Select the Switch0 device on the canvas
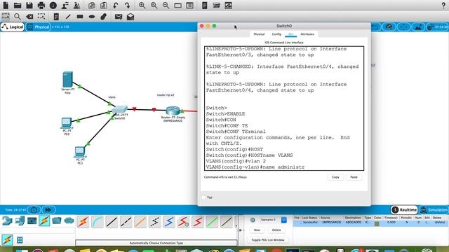The width and height of the screenshot is (449, 252). (120, 110)
